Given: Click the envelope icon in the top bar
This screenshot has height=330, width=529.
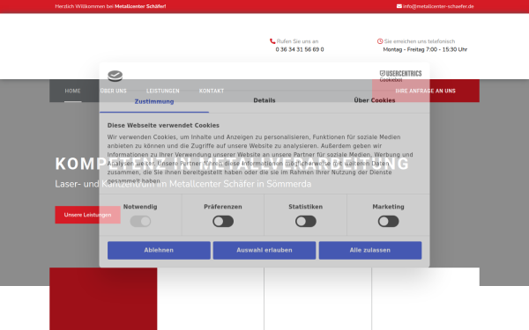Looking at the screenshot, I should pyautogui.click(x=399, y=6).
